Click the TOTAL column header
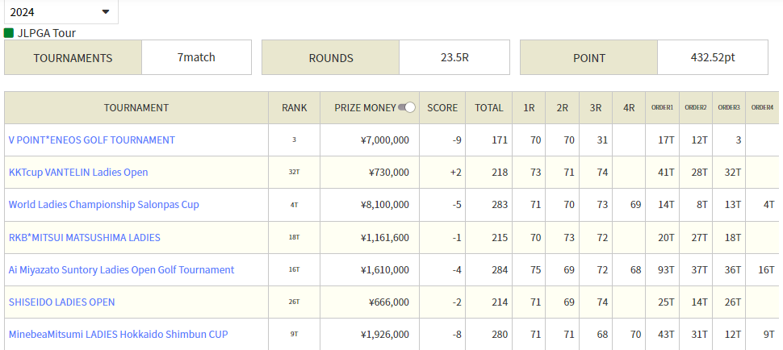 (x=489, y=108)
